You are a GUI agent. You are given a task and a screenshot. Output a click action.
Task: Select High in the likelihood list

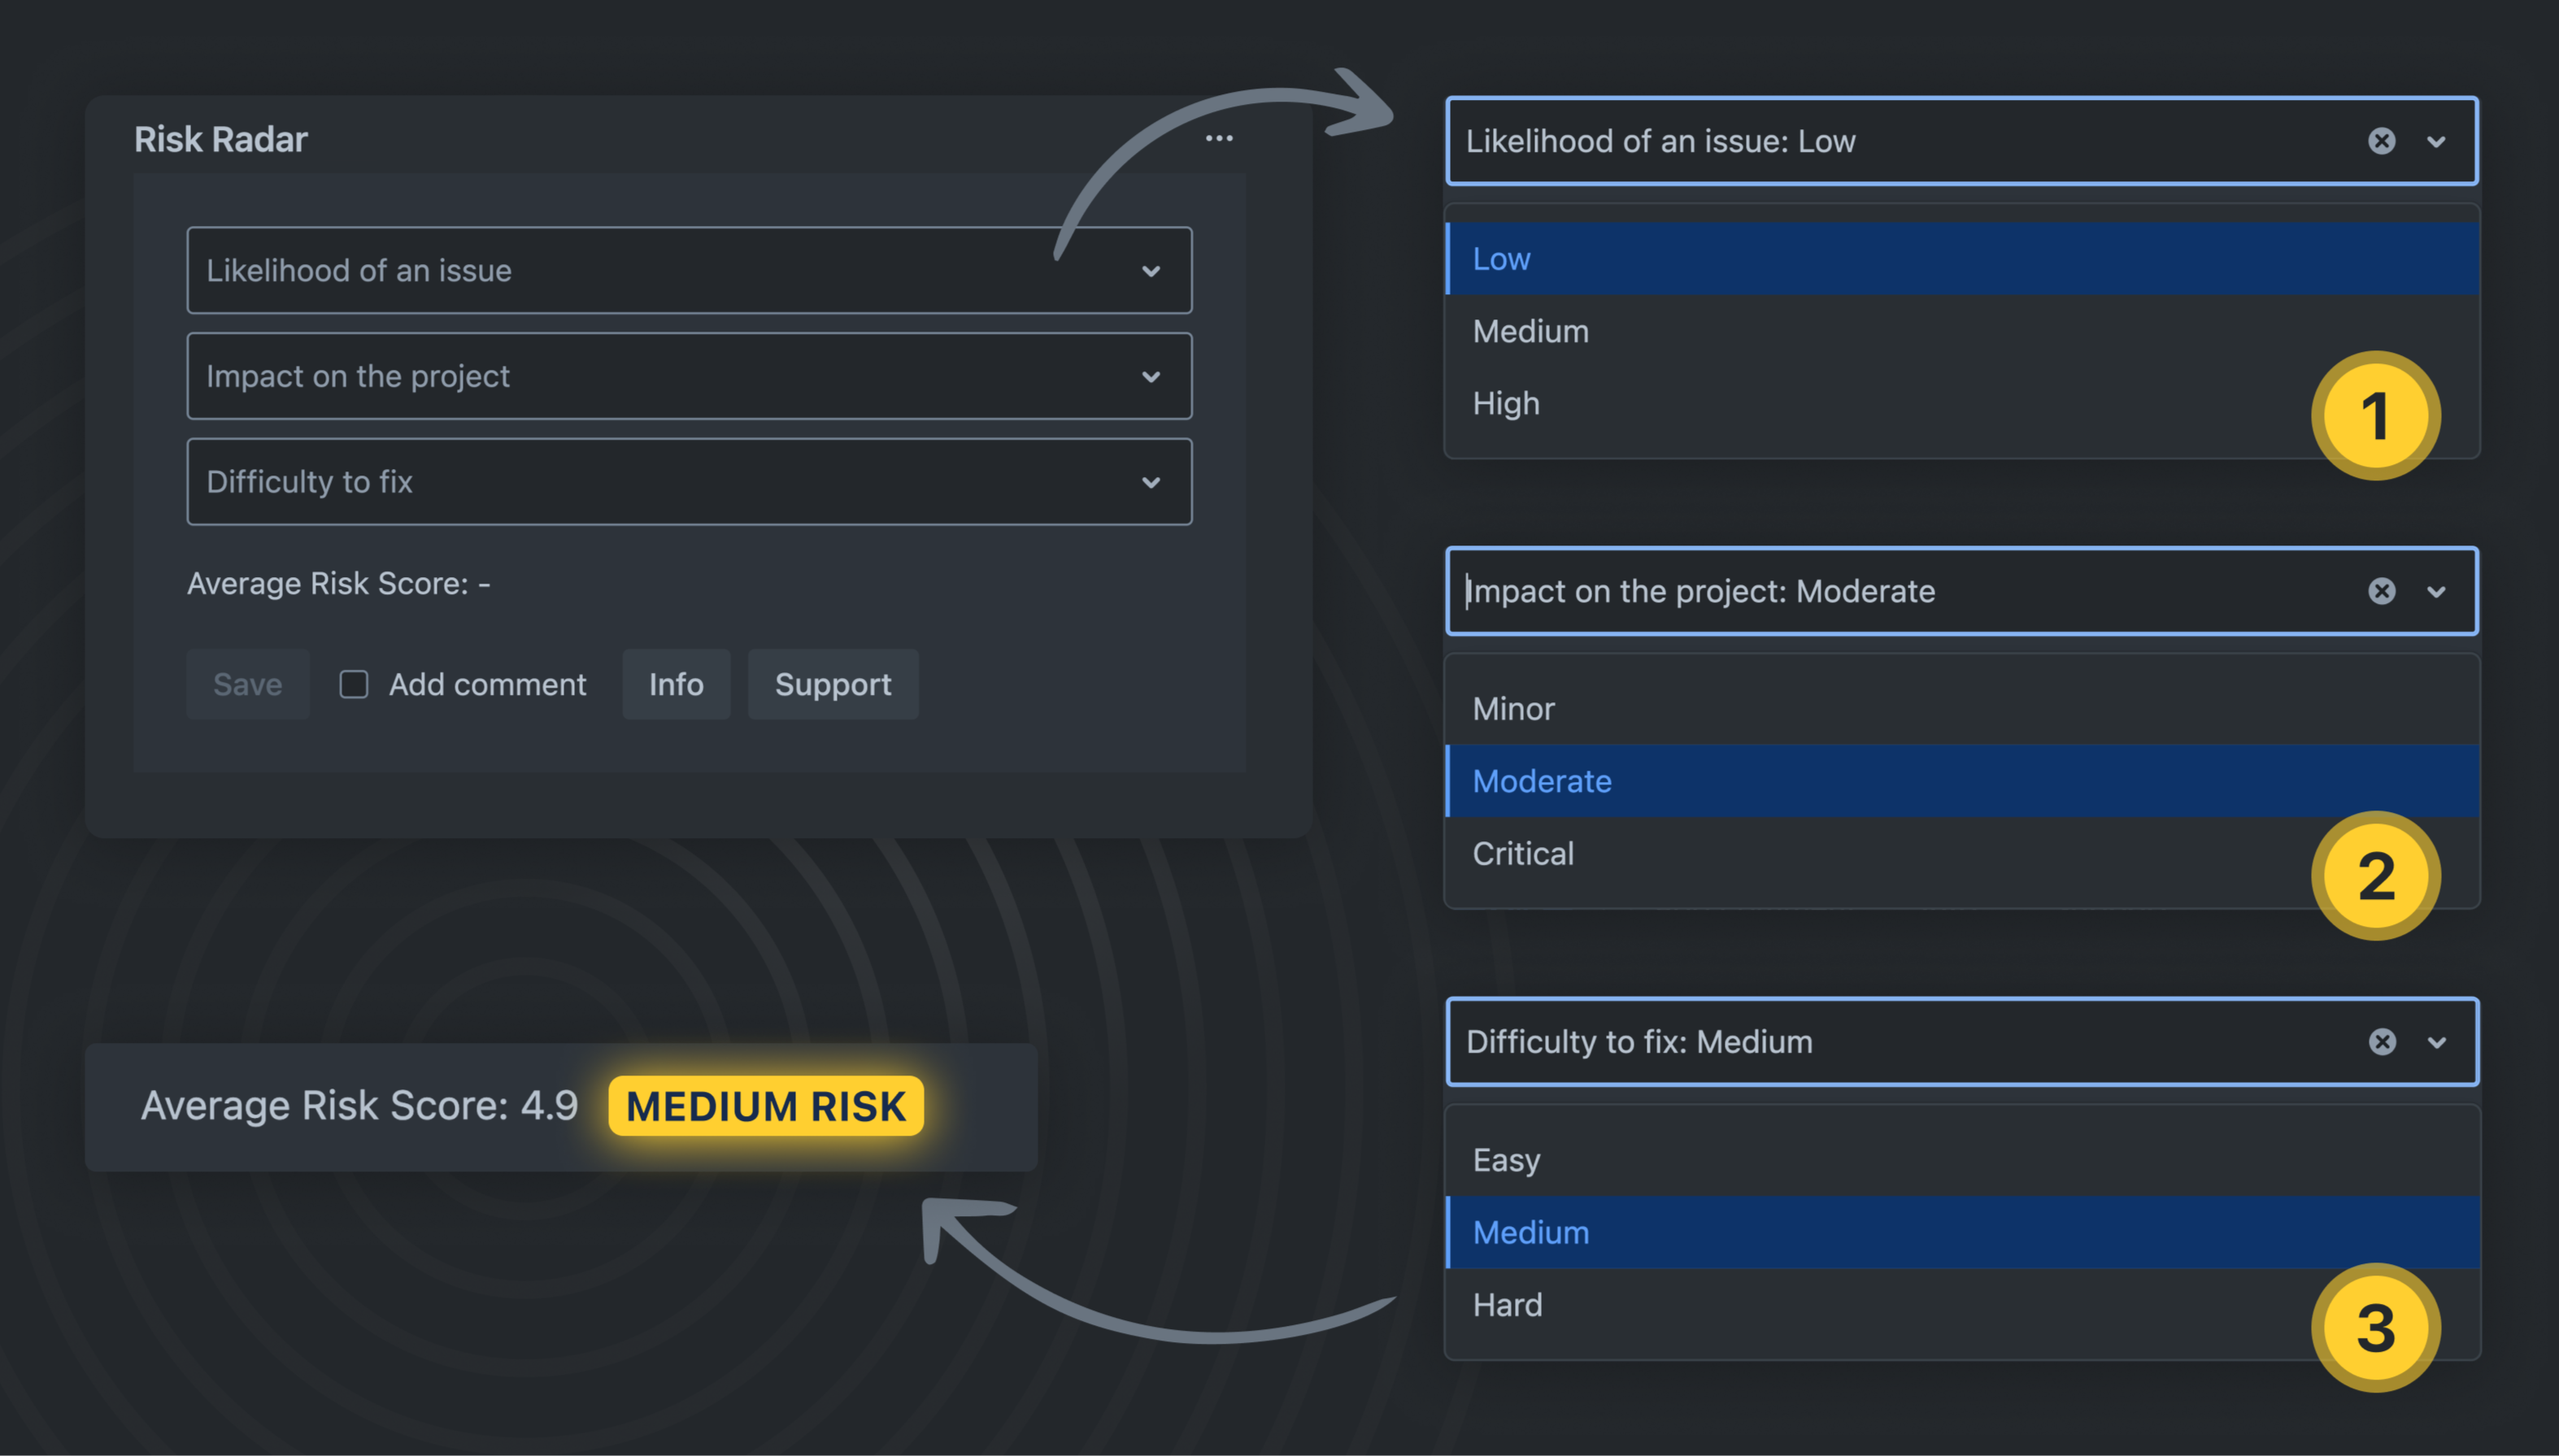coord(1506,403)
